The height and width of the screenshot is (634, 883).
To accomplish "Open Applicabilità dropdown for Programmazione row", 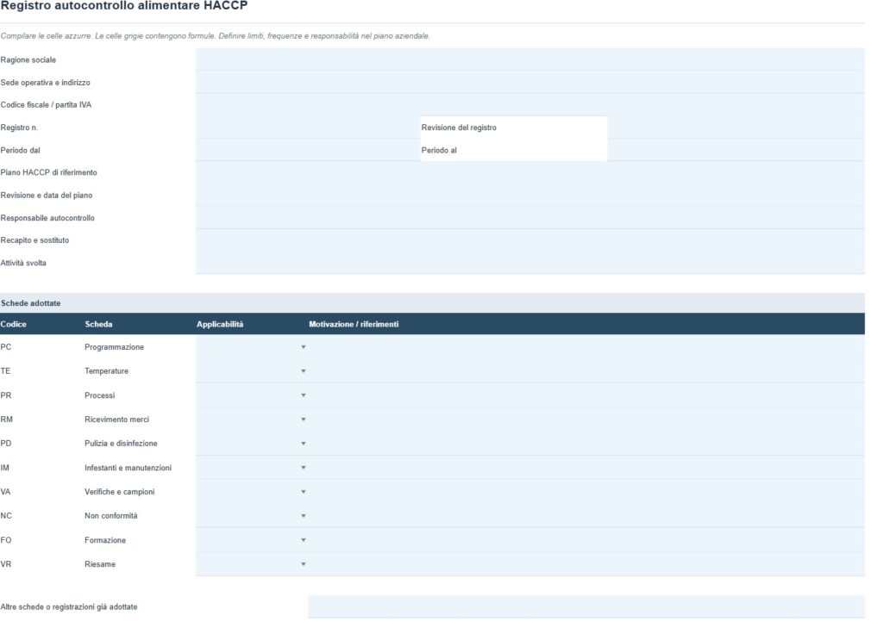I will [303, 347].
